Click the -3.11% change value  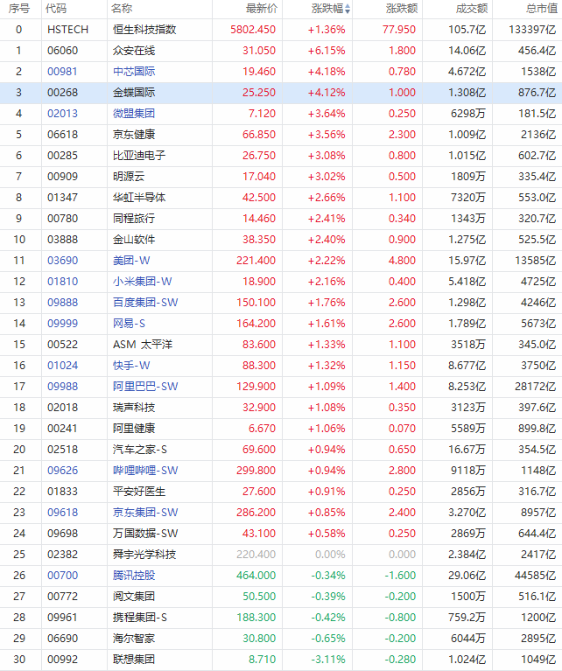(328, 659)
